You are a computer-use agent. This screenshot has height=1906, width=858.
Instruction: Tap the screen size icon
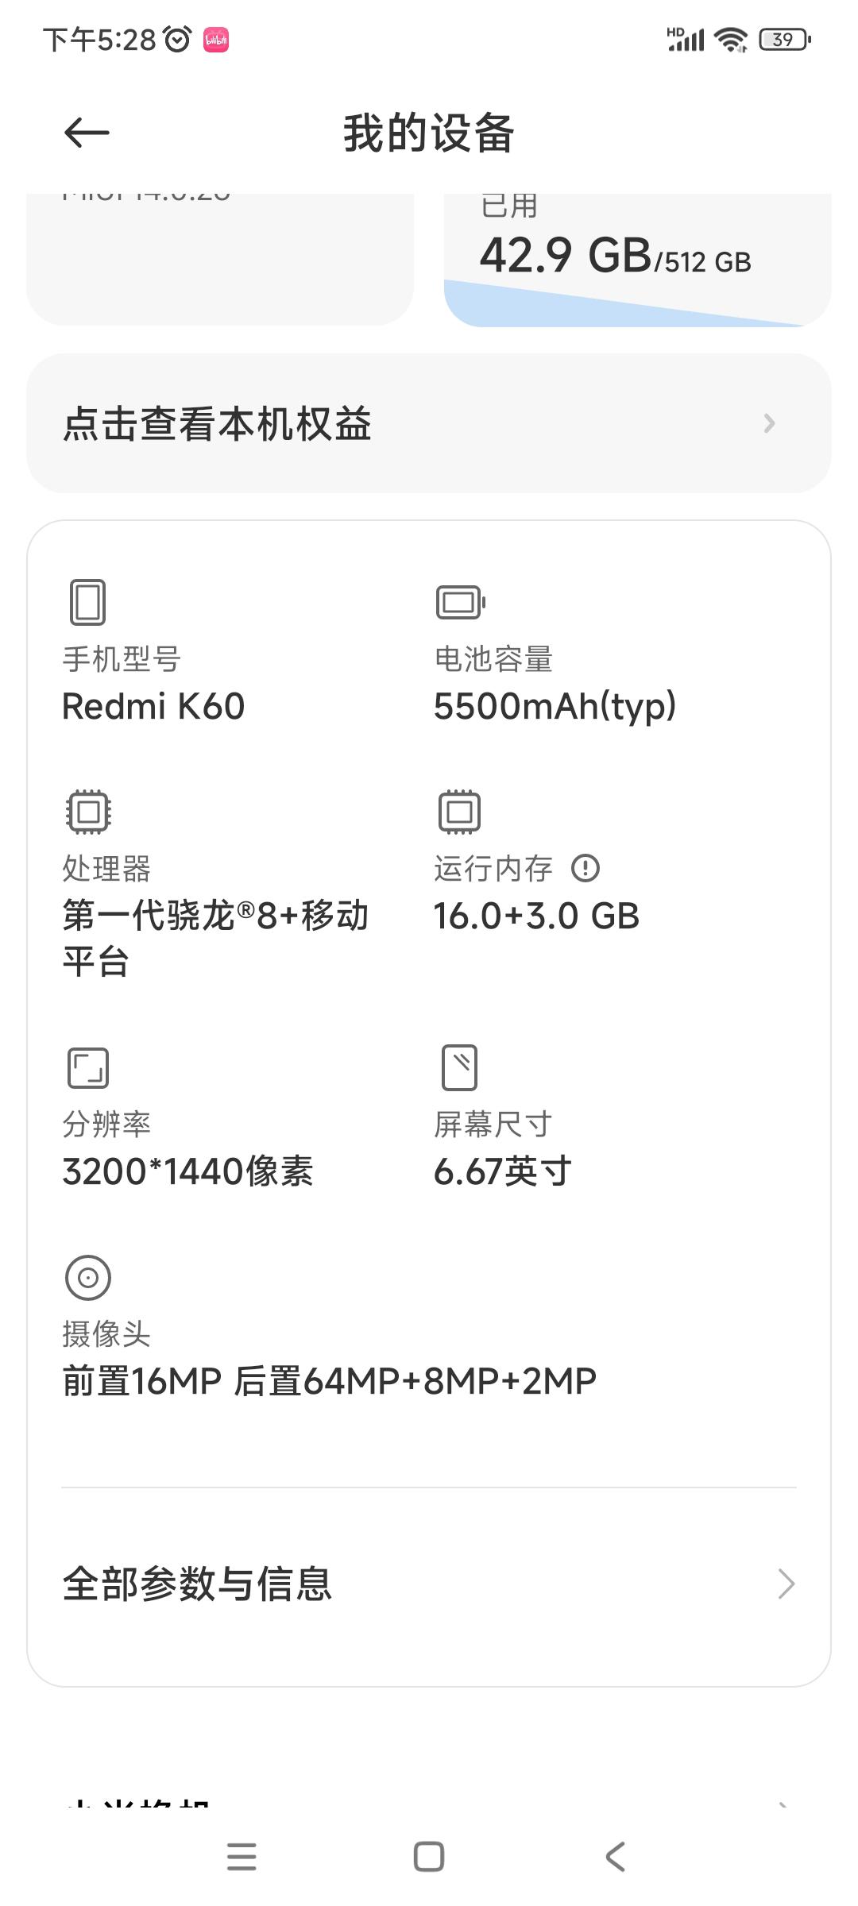click(459, 1067)
